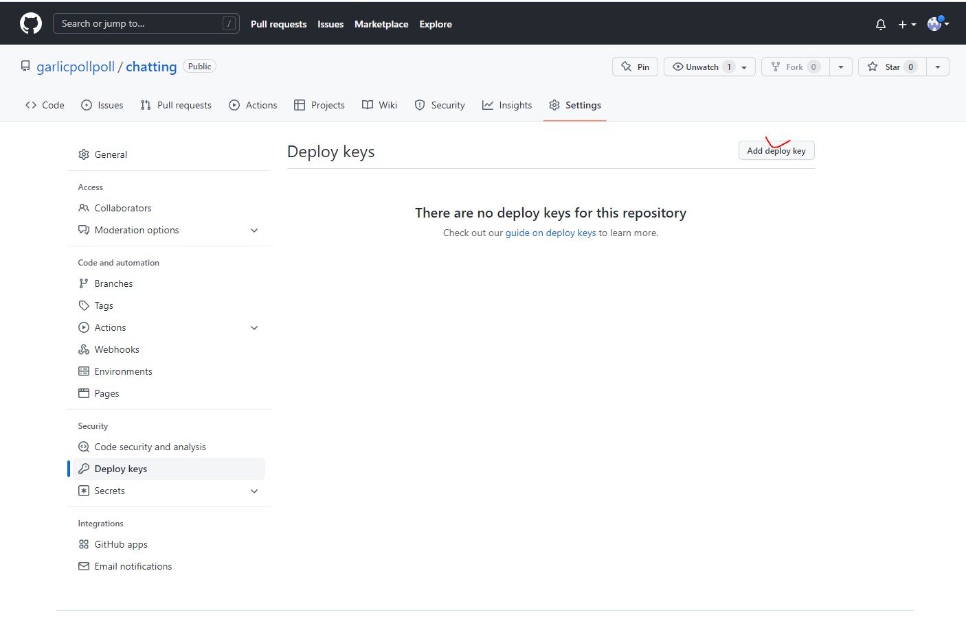Click the Collaborators people icon
Image resolution: width=966 pixels, height=619 pixels.
[x=84, y=208]
